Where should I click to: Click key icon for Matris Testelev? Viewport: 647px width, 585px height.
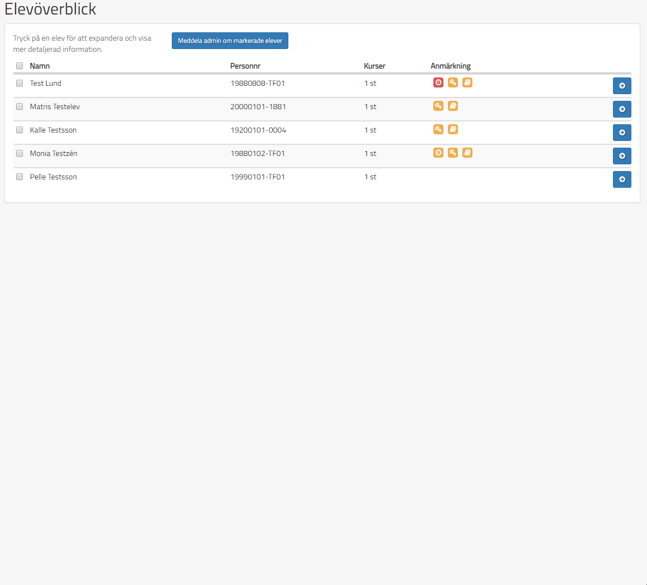[438, 106]
